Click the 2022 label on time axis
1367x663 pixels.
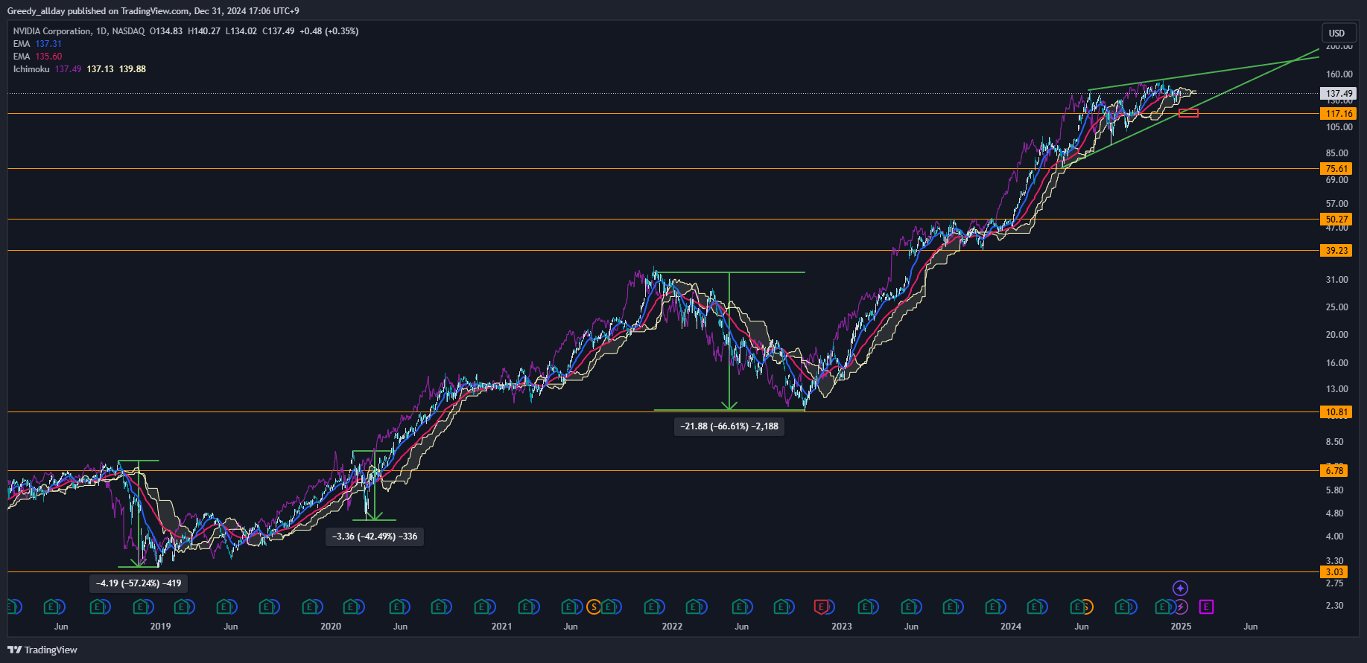click(x=672, y=627)
